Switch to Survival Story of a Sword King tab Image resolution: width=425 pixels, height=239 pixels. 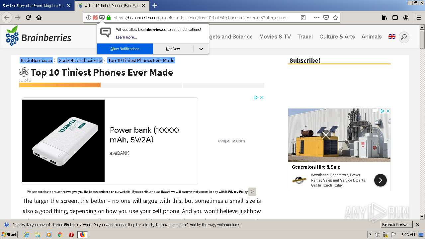34,6
